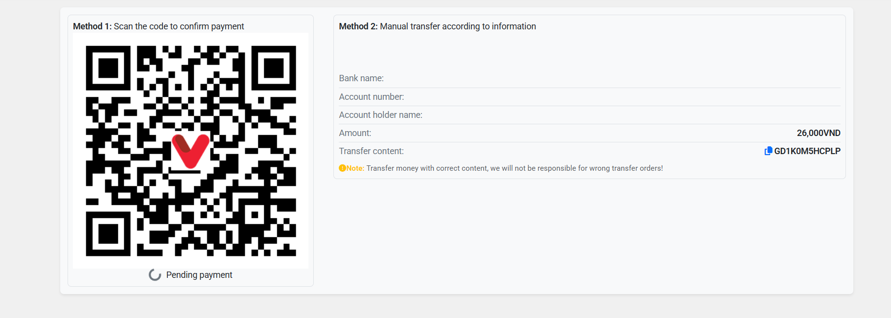
Task: Click the Note label in orange
Action: pos(355,168)
